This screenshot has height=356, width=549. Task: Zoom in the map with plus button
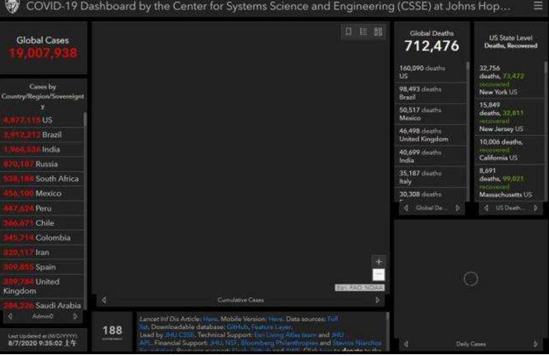tap(378, 262)
